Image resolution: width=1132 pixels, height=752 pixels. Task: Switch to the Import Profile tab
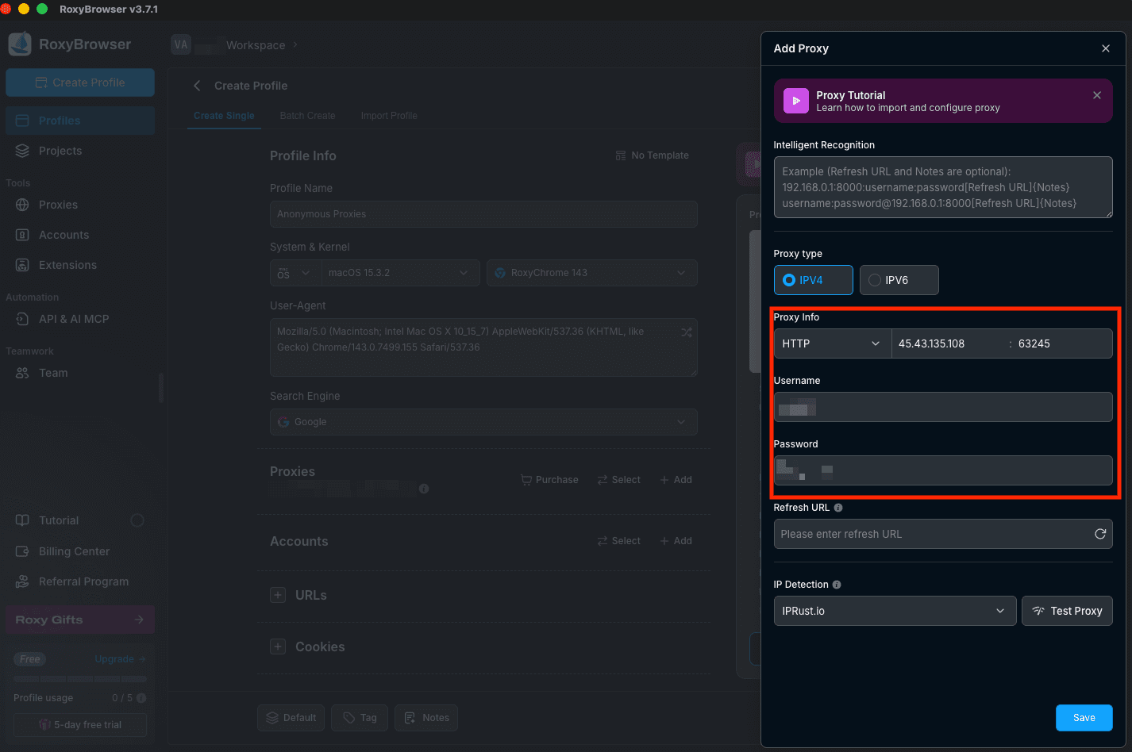pos(388,115)
